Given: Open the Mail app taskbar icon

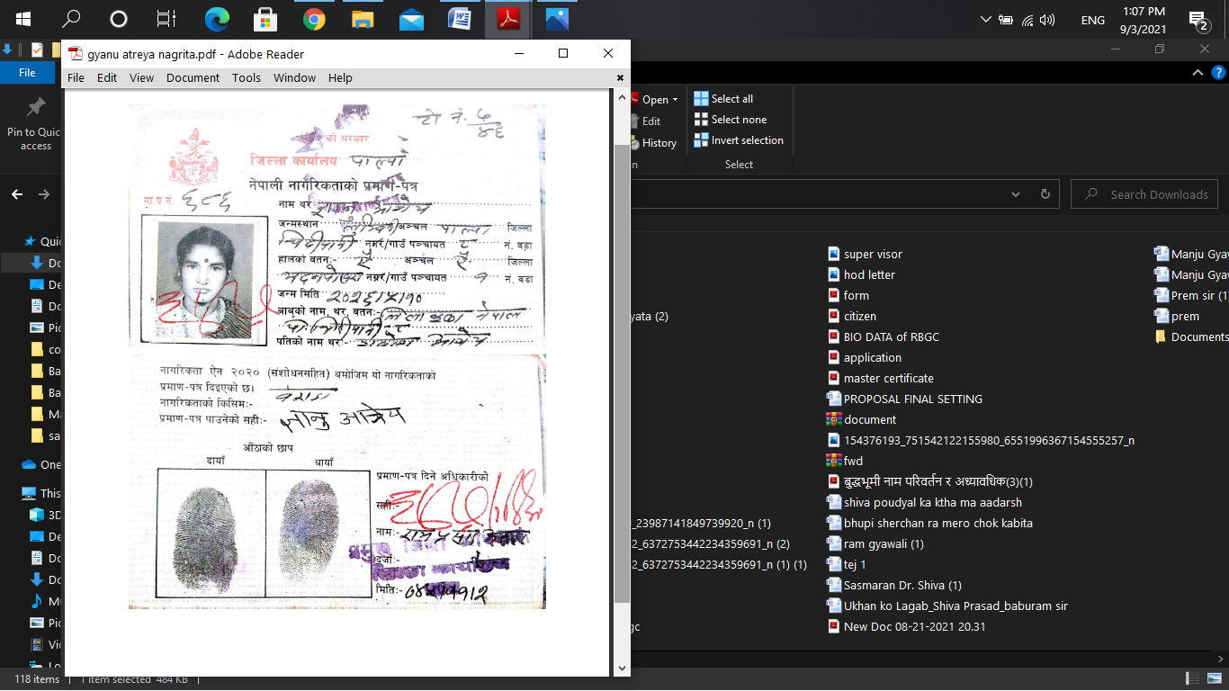Looking at the screenshot, I should pos(411,19).
